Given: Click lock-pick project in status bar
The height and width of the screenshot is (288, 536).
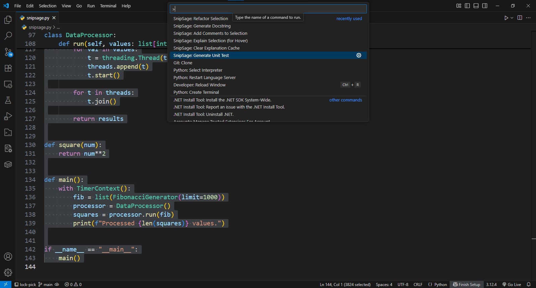Looking at the screenshot, I should (25, 284).
